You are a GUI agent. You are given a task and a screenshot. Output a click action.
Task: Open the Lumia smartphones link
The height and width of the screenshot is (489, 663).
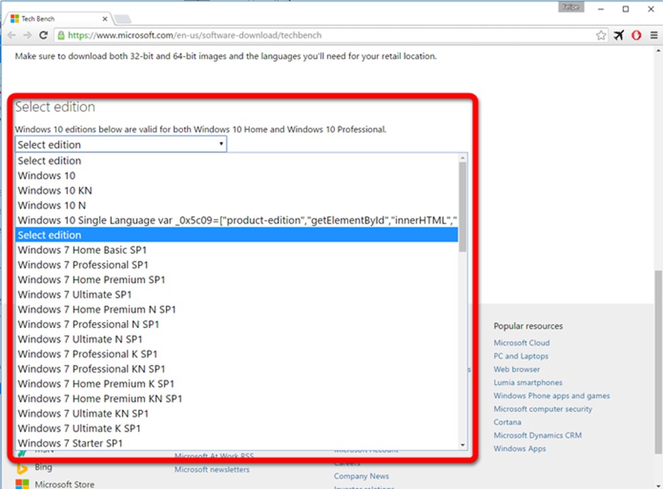tap(528, 383)
